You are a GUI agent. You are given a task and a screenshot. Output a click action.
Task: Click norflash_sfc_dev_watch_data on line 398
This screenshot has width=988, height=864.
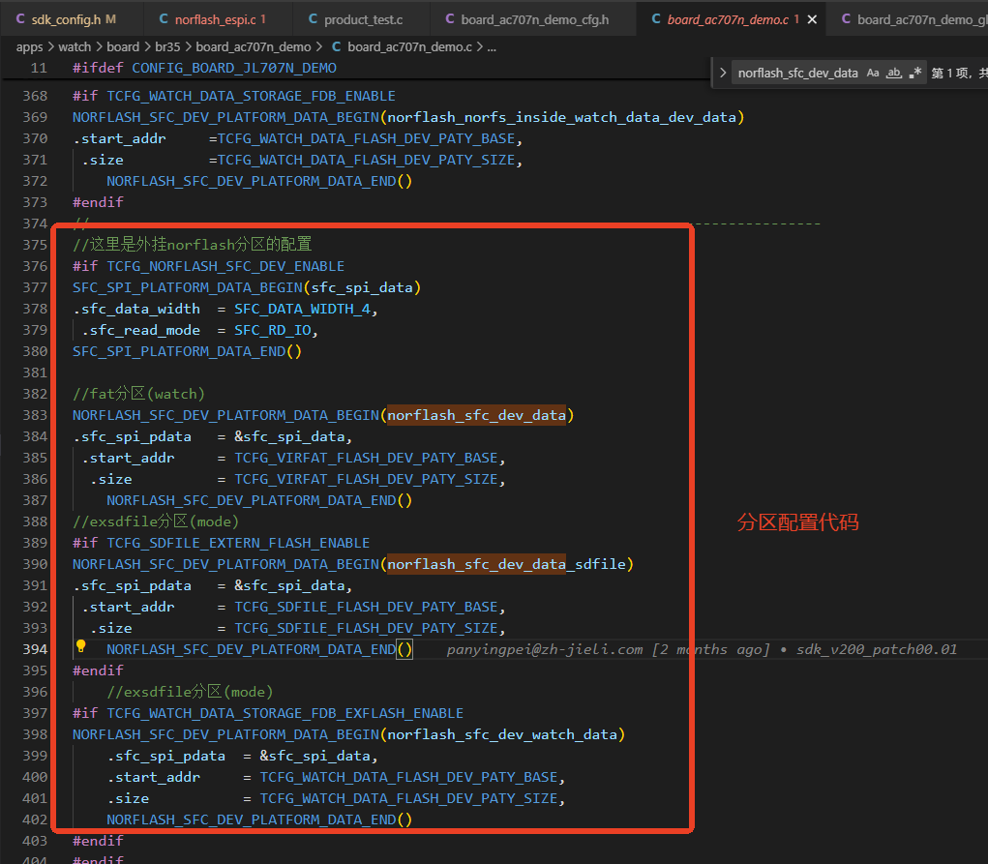[502, 734]
